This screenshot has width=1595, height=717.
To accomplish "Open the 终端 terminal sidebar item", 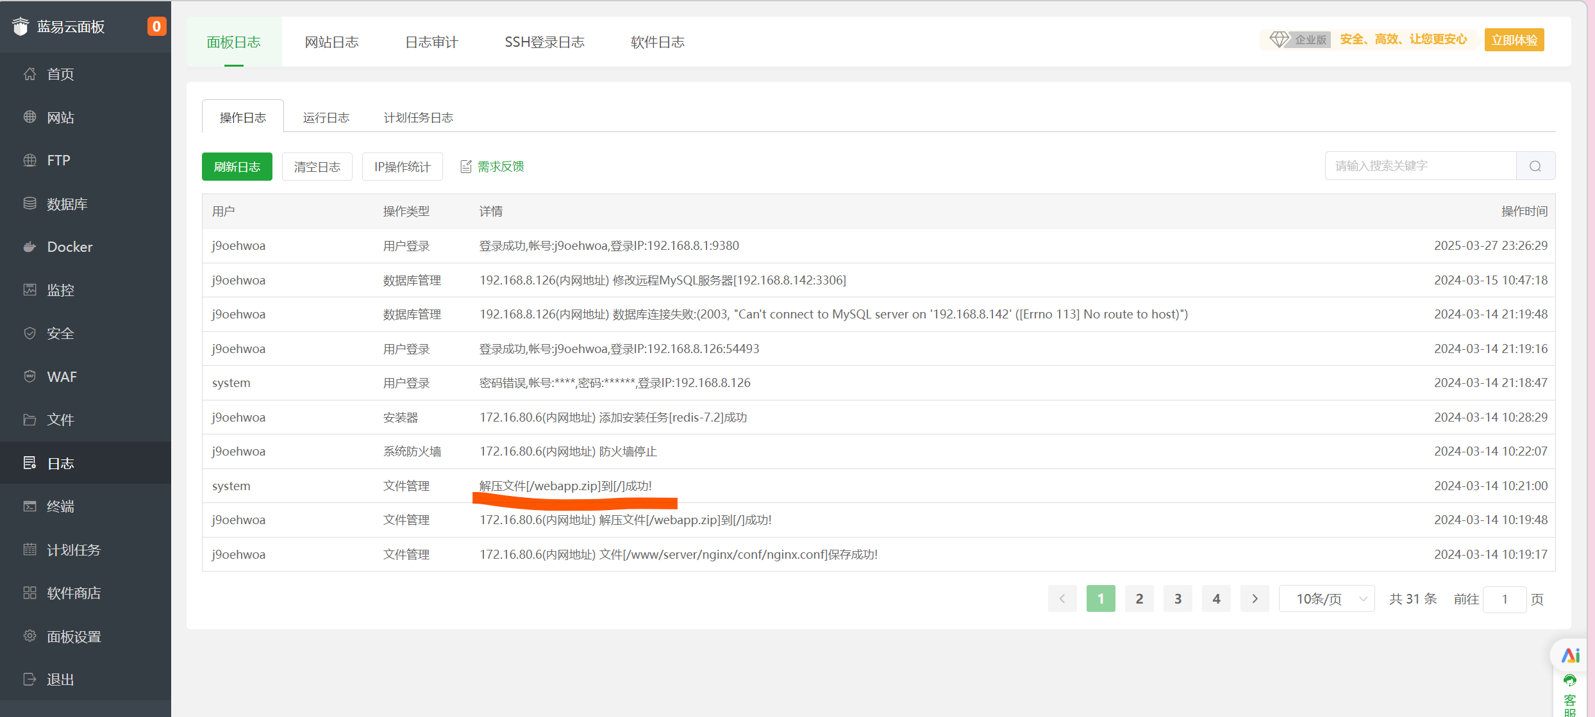I will 60,506.
